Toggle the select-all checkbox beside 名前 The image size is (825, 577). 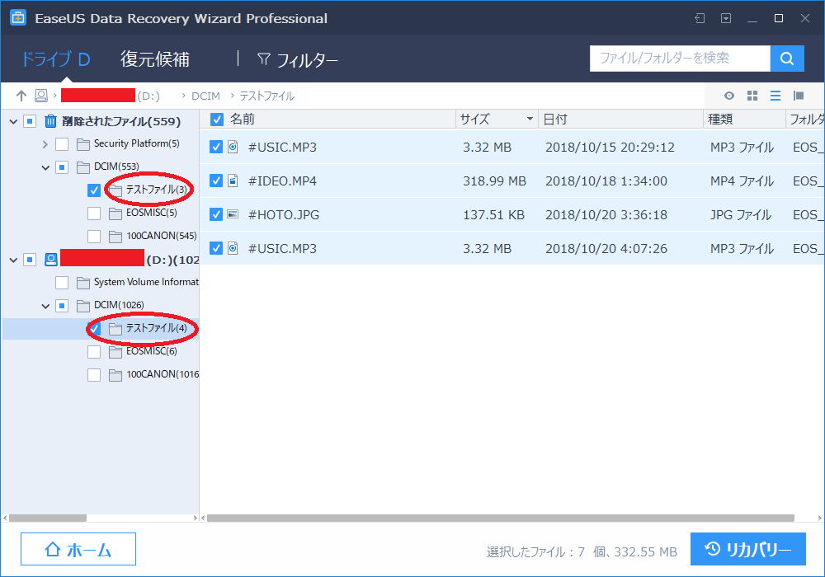(216, 120)
